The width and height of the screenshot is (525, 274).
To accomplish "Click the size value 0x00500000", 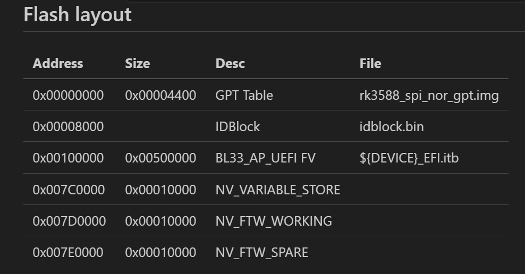I will point(160,158).
